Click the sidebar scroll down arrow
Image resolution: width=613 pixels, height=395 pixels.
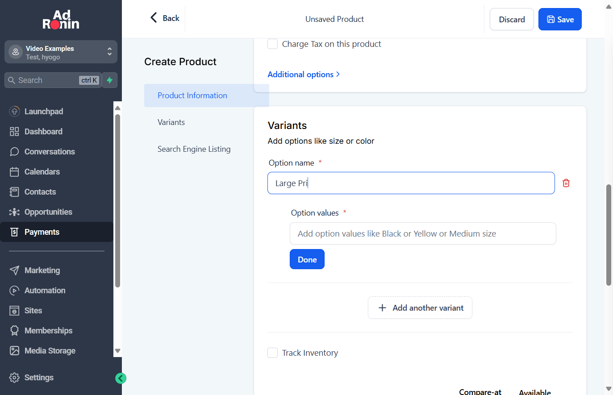coord(118,351)
